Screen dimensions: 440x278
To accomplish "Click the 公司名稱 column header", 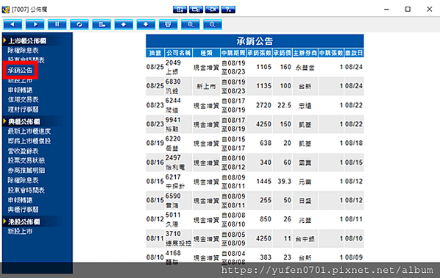I will 179,53.
